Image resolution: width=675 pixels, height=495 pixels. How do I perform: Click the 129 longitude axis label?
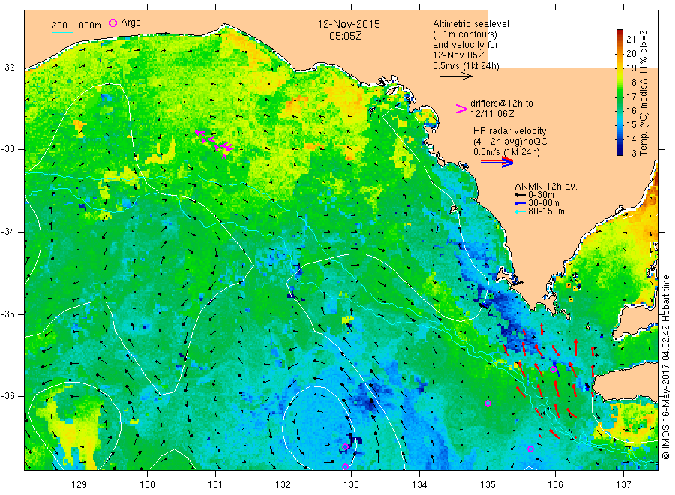click(x=79, y=485)
